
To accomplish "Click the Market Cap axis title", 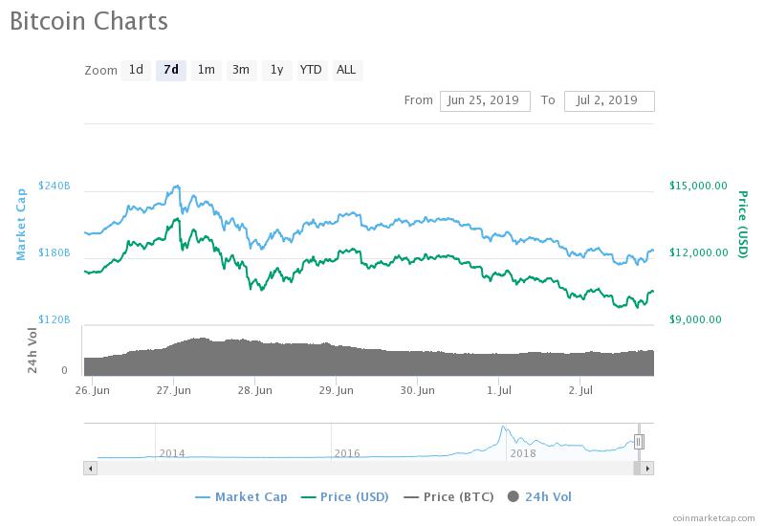I will (20, 225).
